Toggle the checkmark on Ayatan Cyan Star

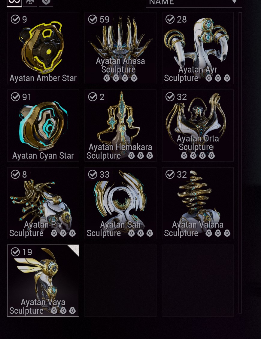[15, 97]
